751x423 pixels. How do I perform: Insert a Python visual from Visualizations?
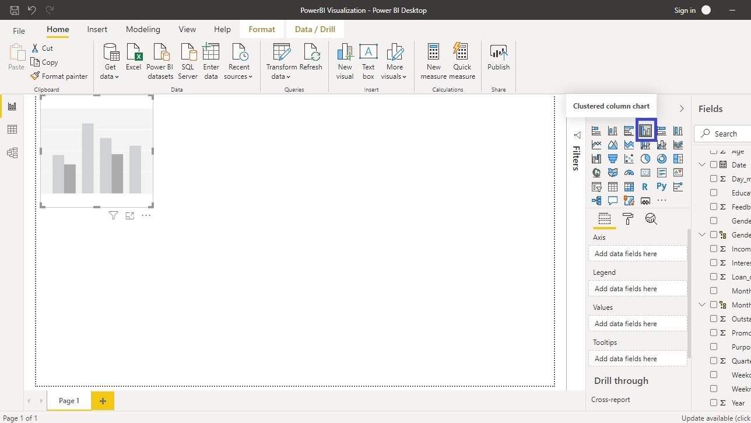click(x=661, y=187)
